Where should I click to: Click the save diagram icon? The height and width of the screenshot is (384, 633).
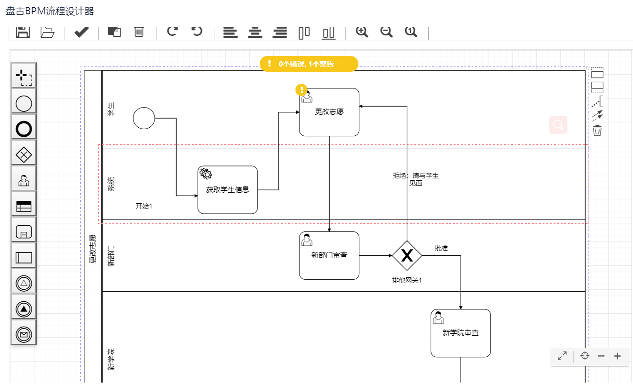click(23, 32)
